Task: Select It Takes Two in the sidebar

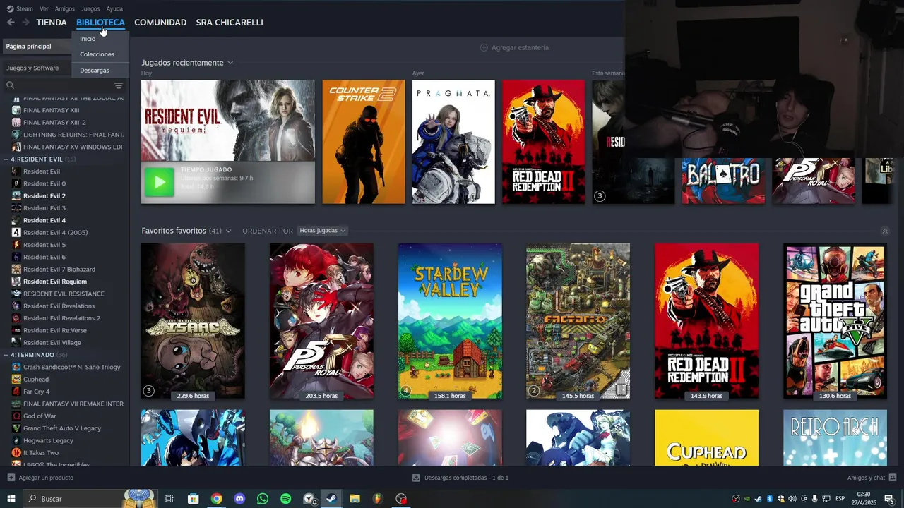Action: 41,453
